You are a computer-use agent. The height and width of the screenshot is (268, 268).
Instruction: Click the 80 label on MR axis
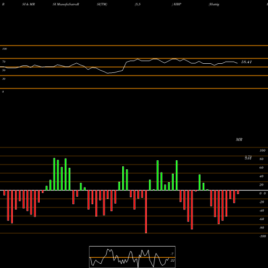click(x=262, y=159)
